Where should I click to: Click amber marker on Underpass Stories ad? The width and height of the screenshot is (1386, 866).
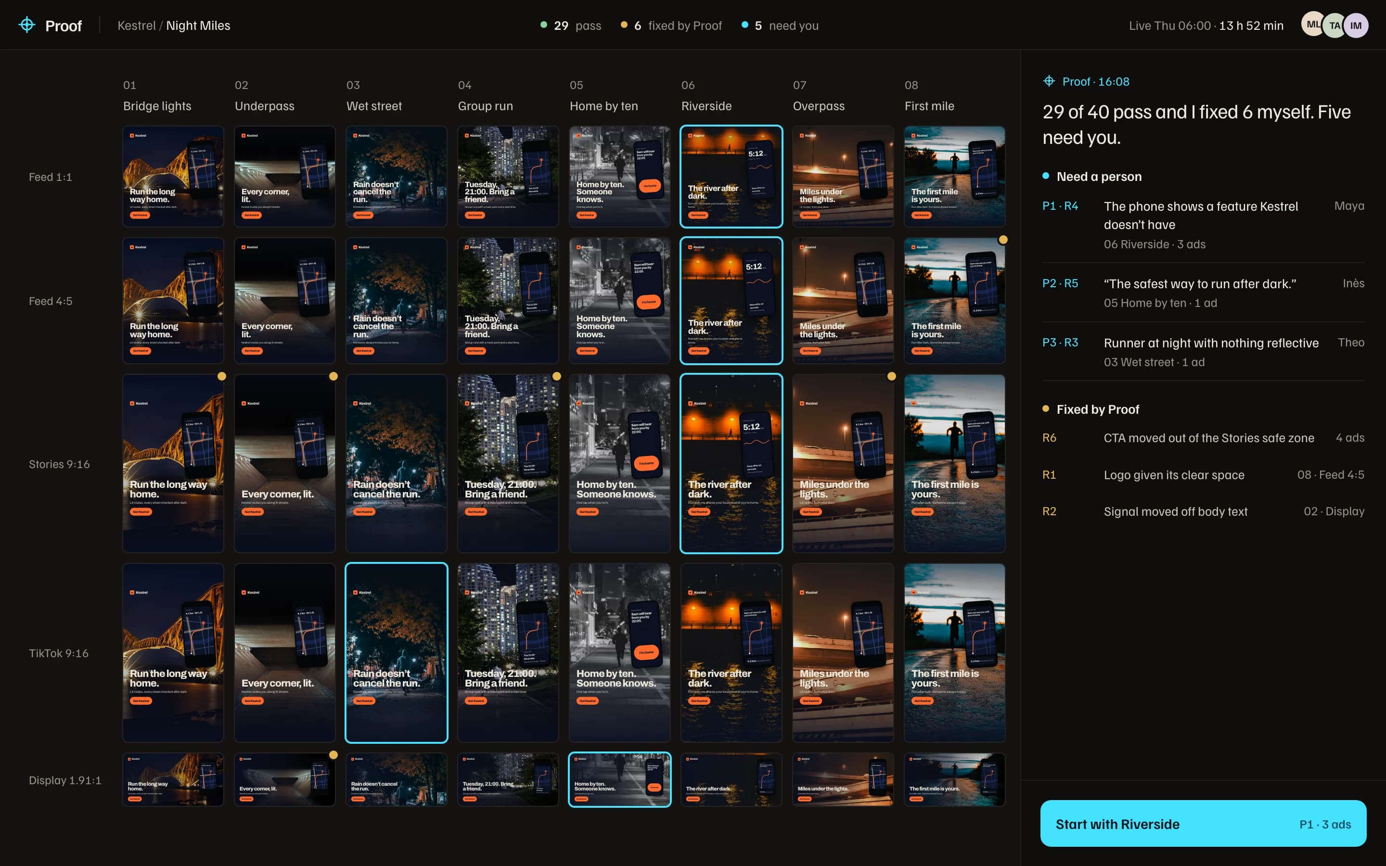click(334, 376)
